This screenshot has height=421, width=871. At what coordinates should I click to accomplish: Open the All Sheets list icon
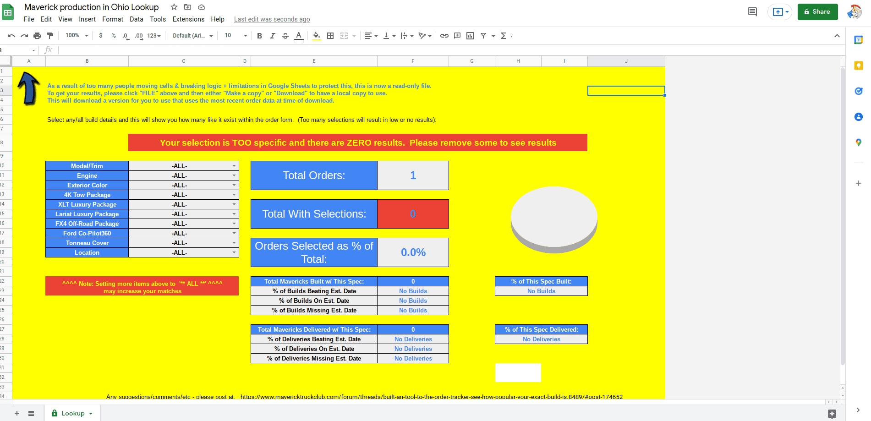pos(31,413)
